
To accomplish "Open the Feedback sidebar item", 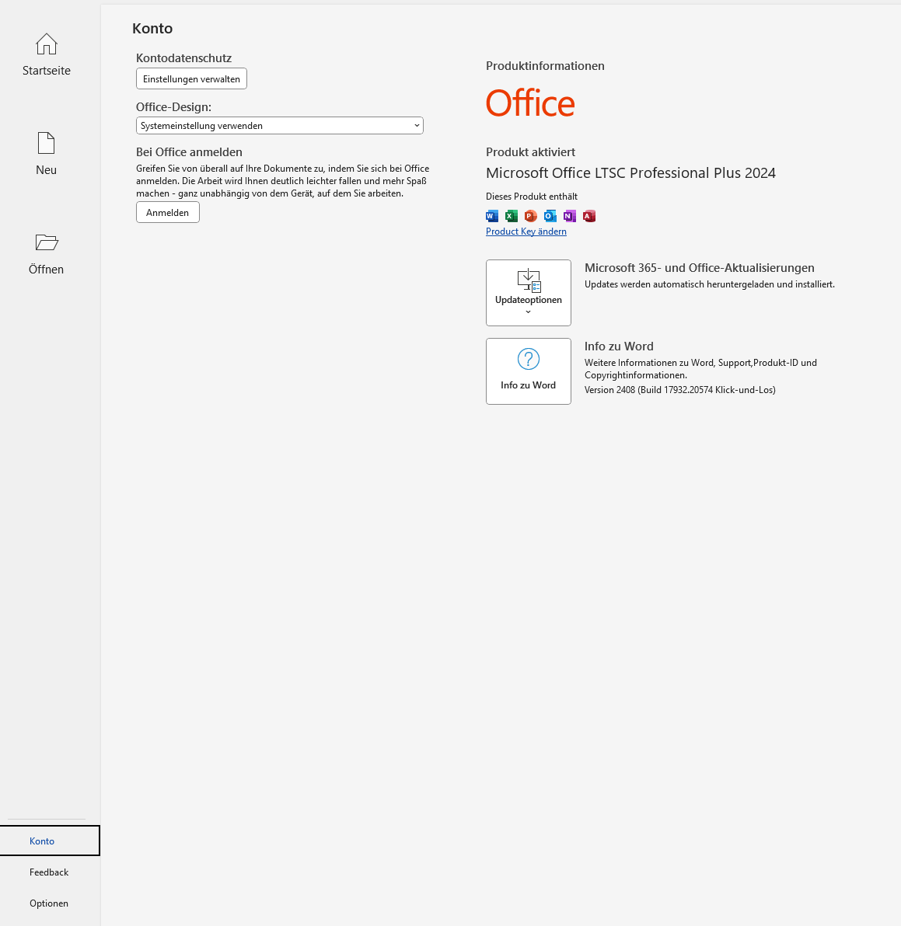I will coord(49,872).
